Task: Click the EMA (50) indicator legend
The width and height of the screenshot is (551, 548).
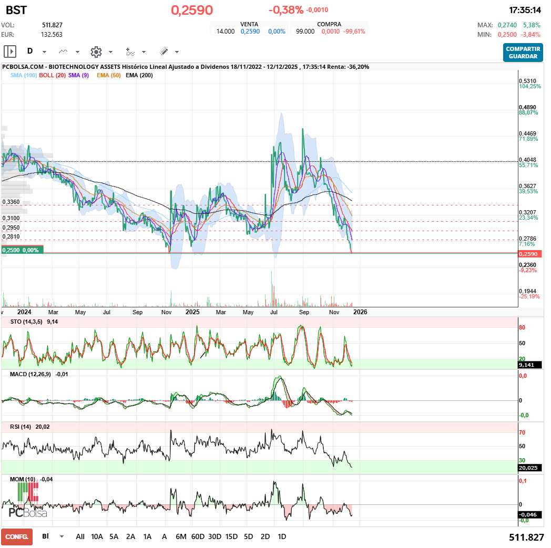Action: click(109, 75)
